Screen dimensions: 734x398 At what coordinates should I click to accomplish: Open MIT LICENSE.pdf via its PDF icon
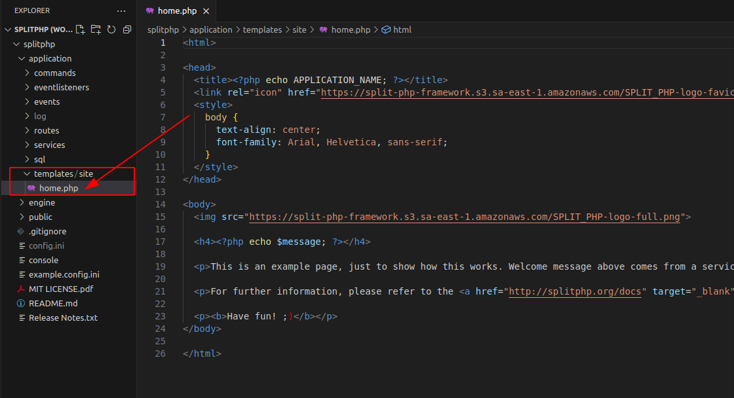coord(21,289)
